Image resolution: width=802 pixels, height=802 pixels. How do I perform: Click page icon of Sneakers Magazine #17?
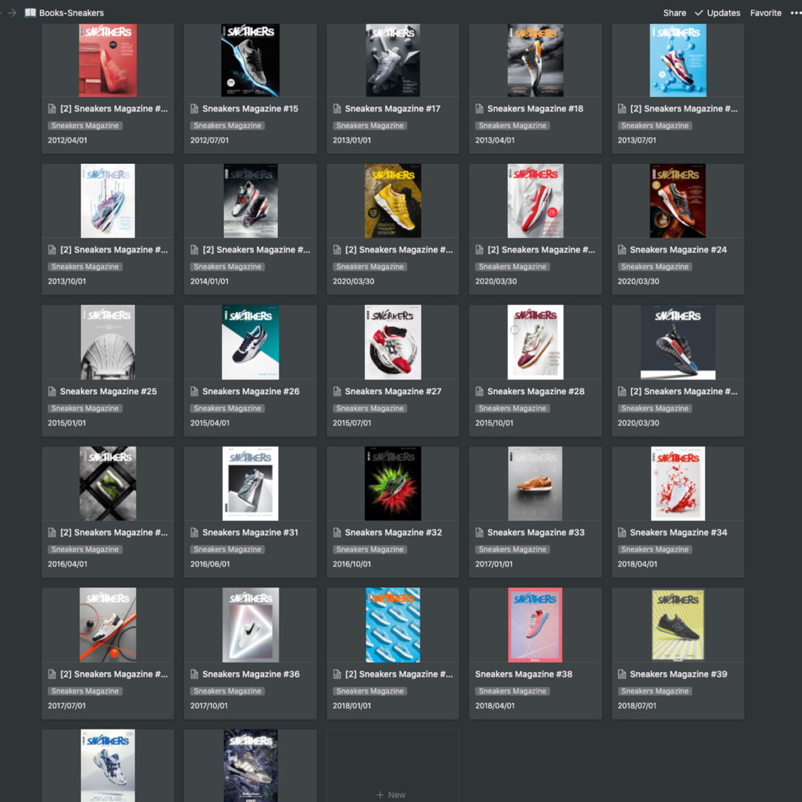(337, 109)
